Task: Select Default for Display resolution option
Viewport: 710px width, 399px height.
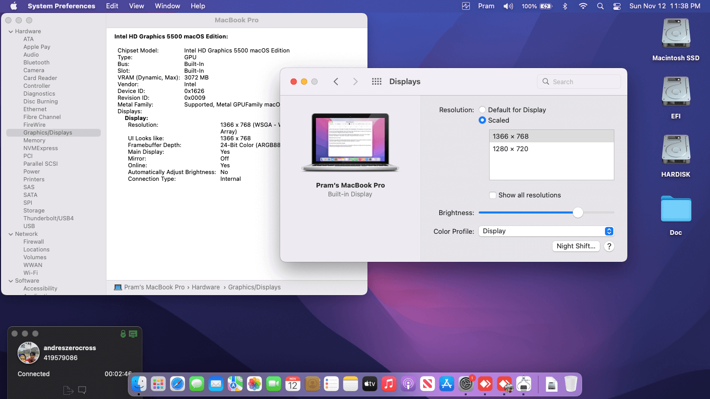Action: pyautogui.click(x=482, y=110)
